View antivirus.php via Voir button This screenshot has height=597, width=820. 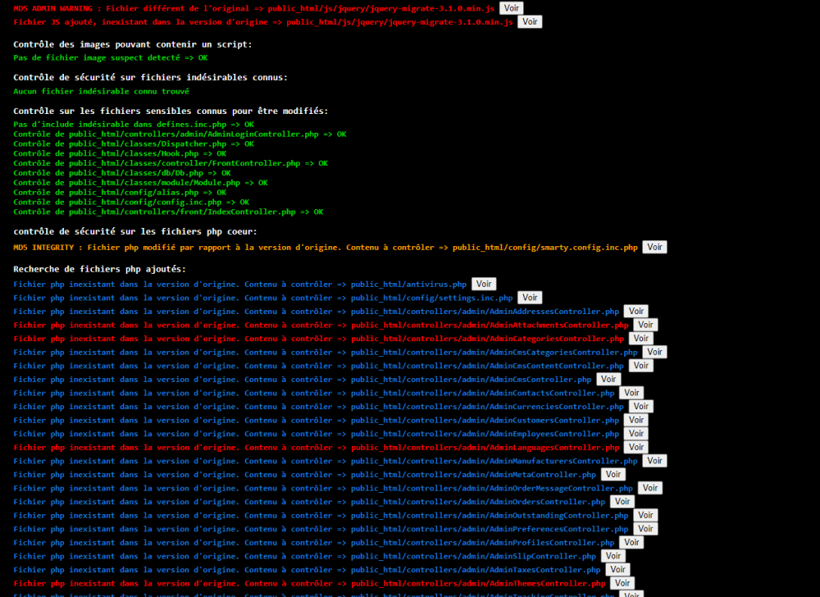(x=484, y=284)
